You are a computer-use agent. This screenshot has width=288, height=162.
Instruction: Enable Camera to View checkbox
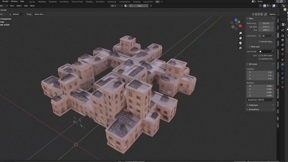point(260,59)
